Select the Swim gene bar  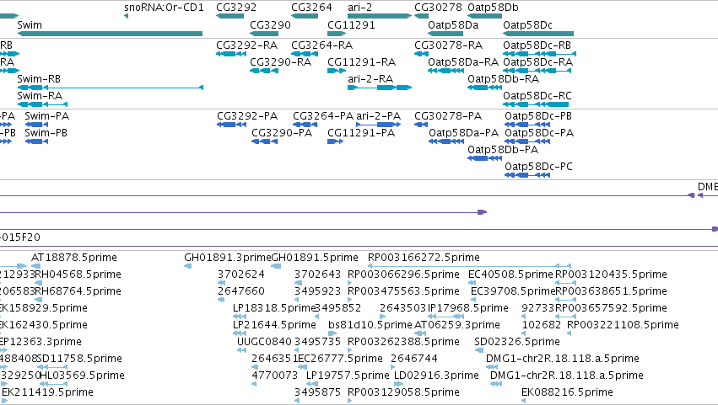coord(110,34)
